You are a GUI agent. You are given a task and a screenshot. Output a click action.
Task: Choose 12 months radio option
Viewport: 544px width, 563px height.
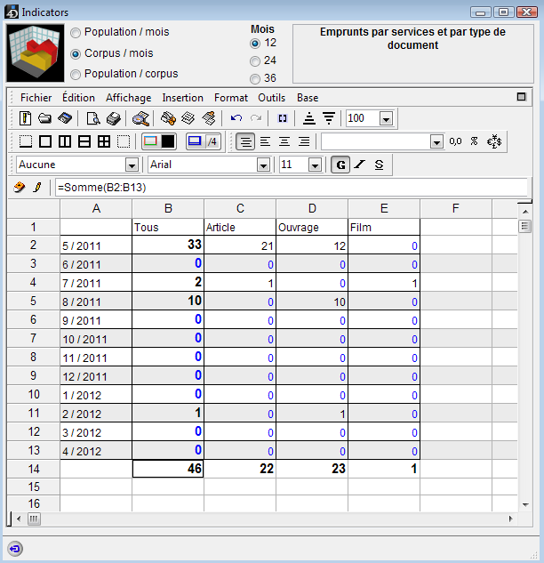(x=255, y=44)
